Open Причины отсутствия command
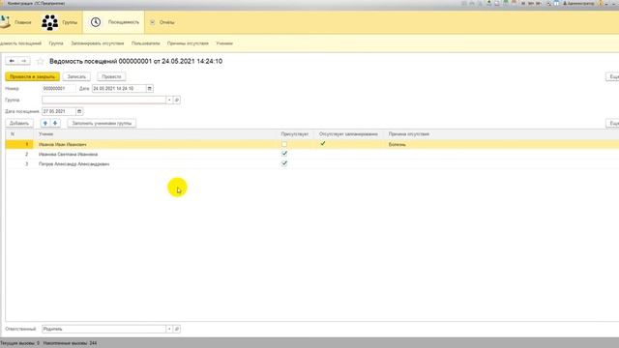The image size is (619, 348). pos(188,43)
